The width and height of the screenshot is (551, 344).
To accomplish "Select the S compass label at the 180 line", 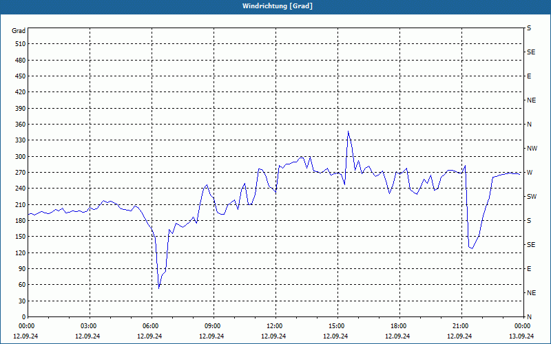I will tap(529, 221).
